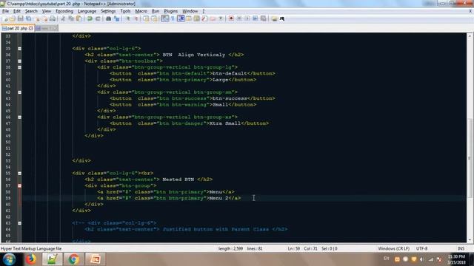This screenshot has width=474, height=266.
Task: Collapse btn-group-xs fold at line 46
Action: pyautogui.click(x=19, y=117)
